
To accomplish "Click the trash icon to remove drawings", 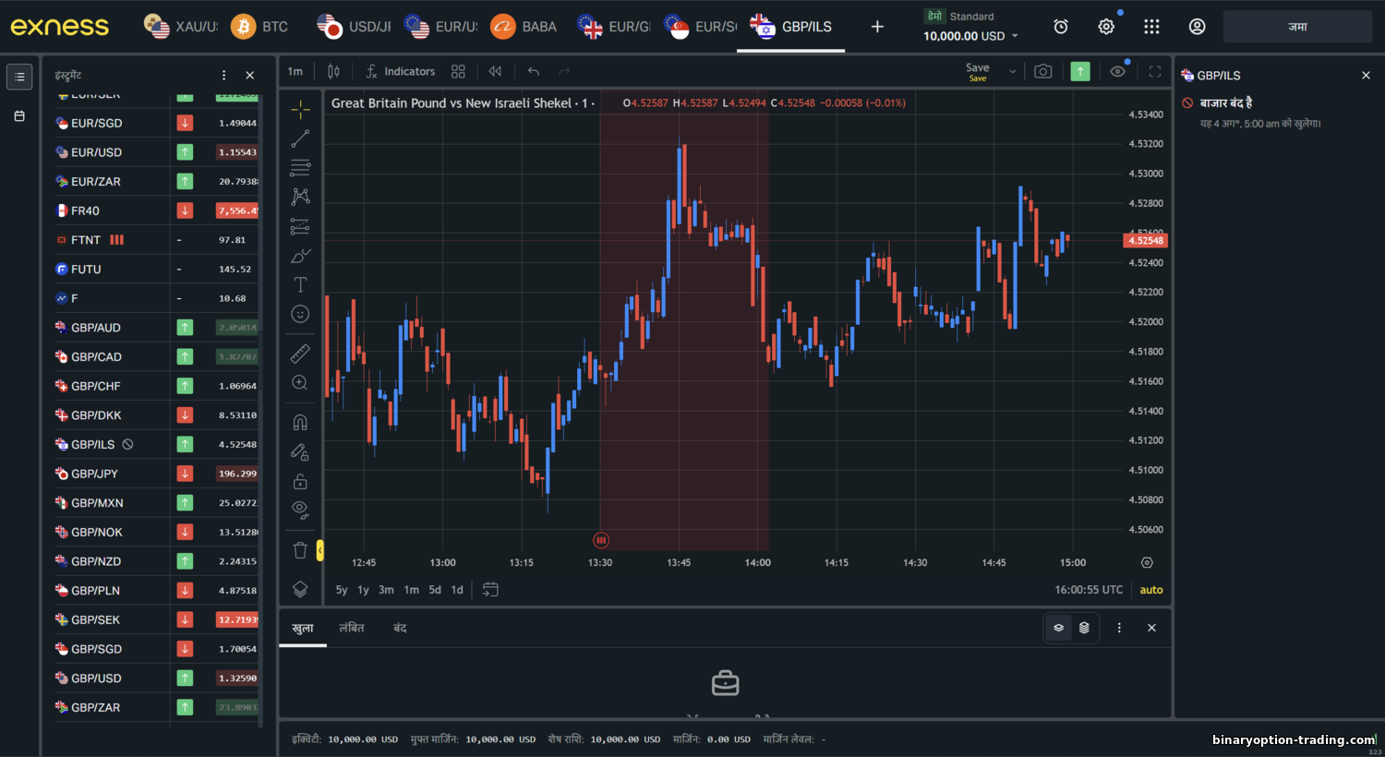I will 300,550.
